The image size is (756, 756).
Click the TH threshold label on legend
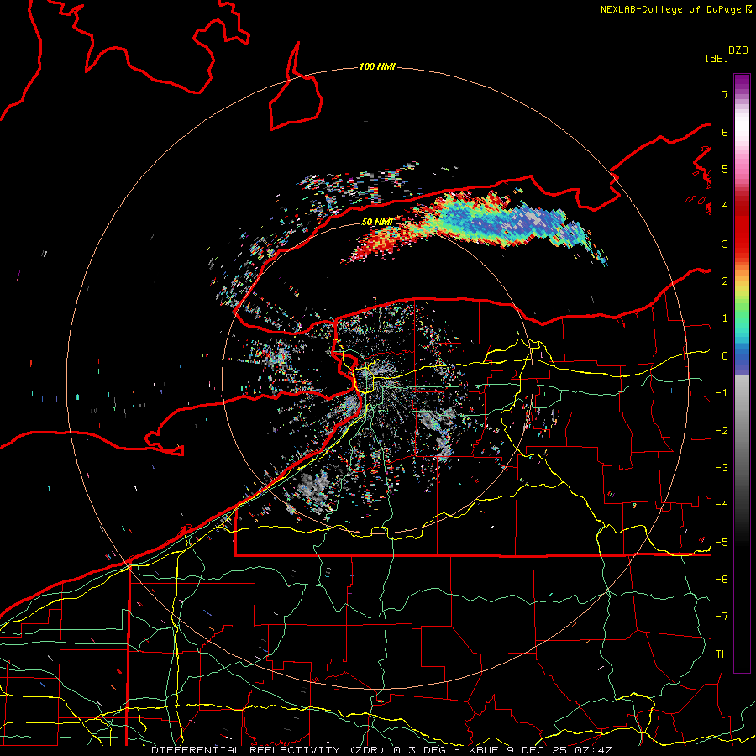[x=722, y=654]
